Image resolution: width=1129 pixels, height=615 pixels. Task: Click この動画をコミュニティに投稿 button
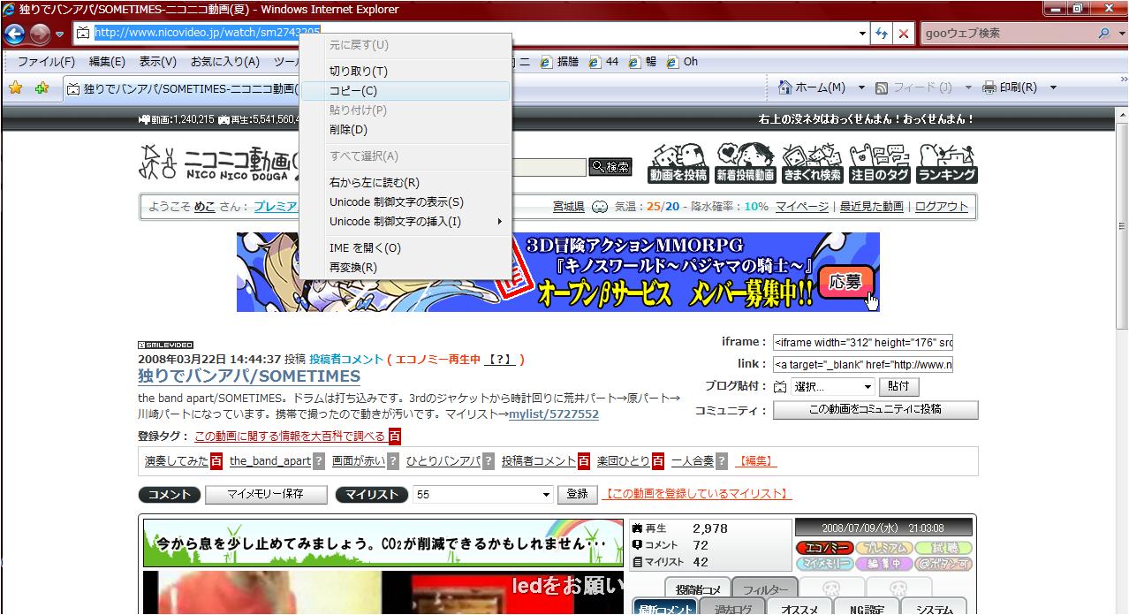point(875,409)
